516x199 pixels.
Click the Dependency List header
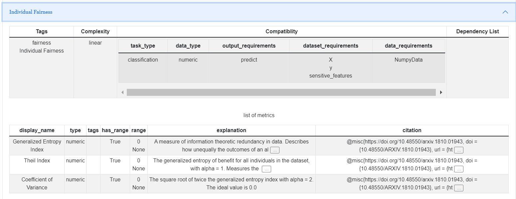pos(477,32)
